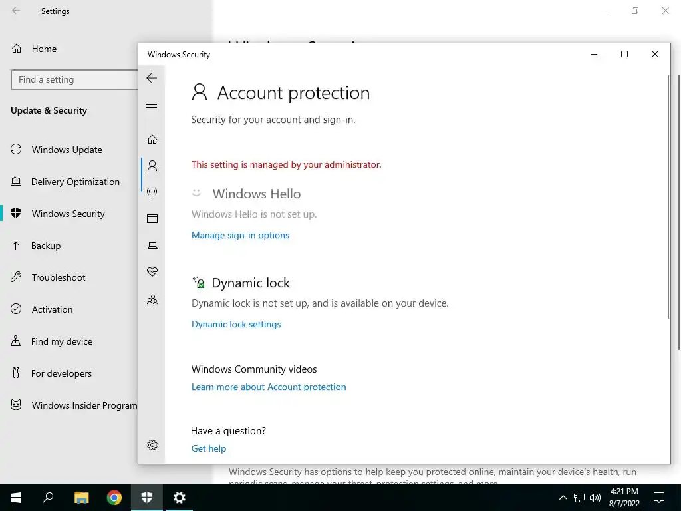Maximize the Windows Security window
Viewport: 681px width, 511px height.
coord(624,54)
